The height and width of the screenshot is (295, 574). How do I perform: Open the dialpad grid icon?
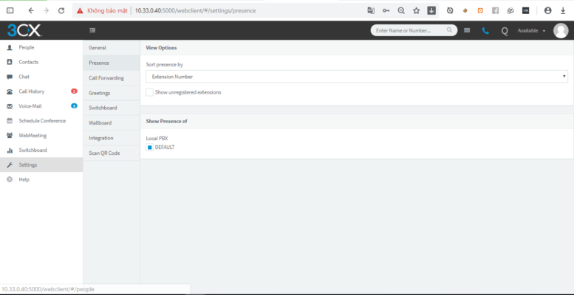467,30
